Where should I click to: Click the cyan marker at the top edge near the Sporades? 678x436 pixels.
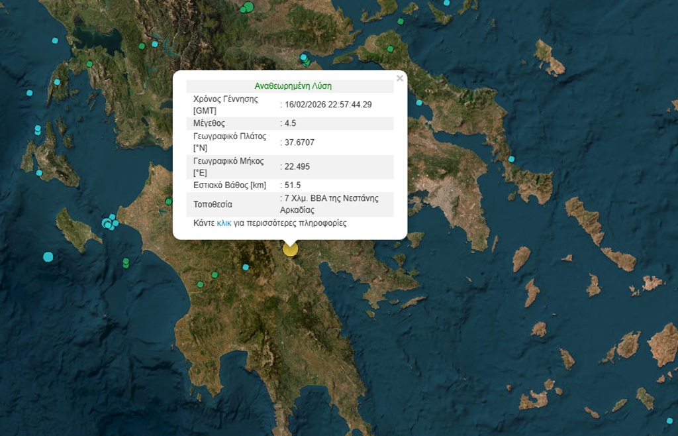(446, 3)
